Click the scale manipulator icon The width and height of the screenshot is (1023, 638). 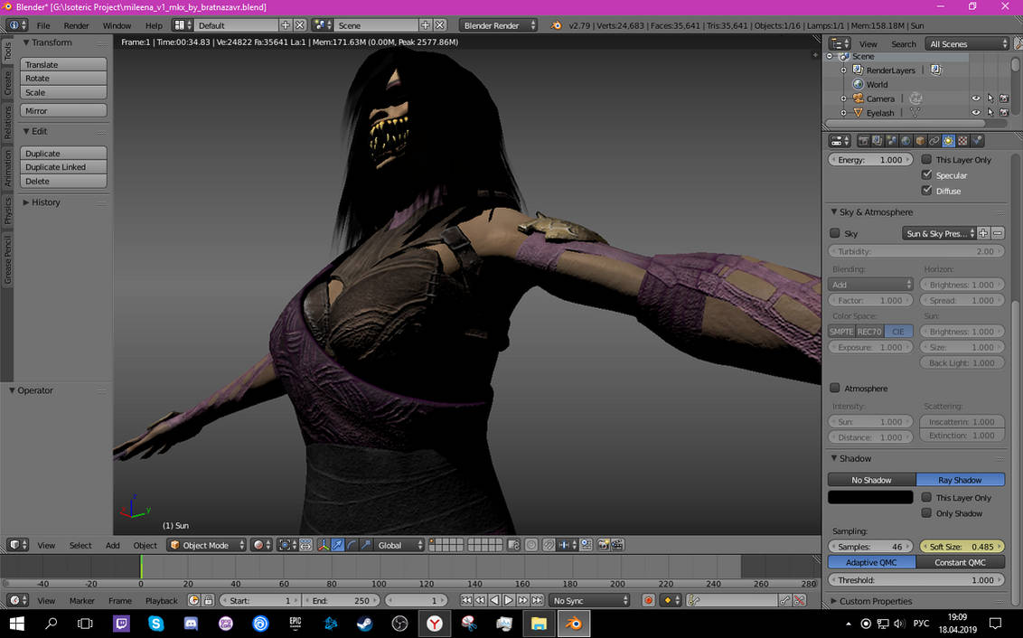click(366, 545)
